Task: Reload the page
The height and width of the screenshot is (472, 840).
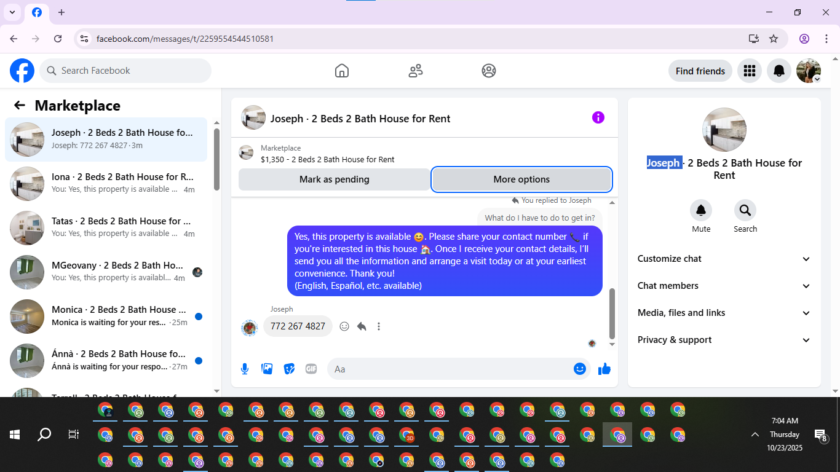Action: 58,39
